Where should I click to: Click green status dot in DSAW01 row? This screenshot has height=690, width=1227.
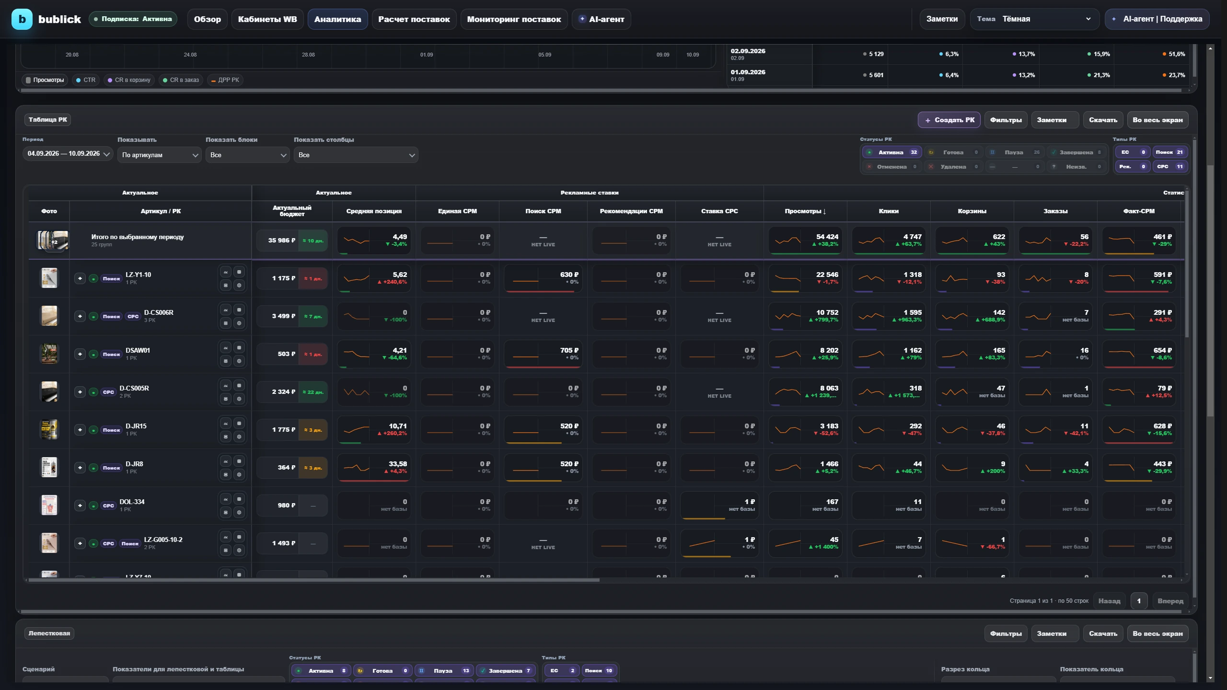[93, 354]
